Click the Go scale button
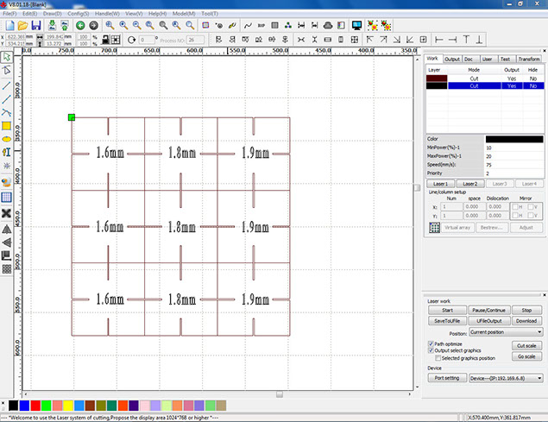 [526, 356]
